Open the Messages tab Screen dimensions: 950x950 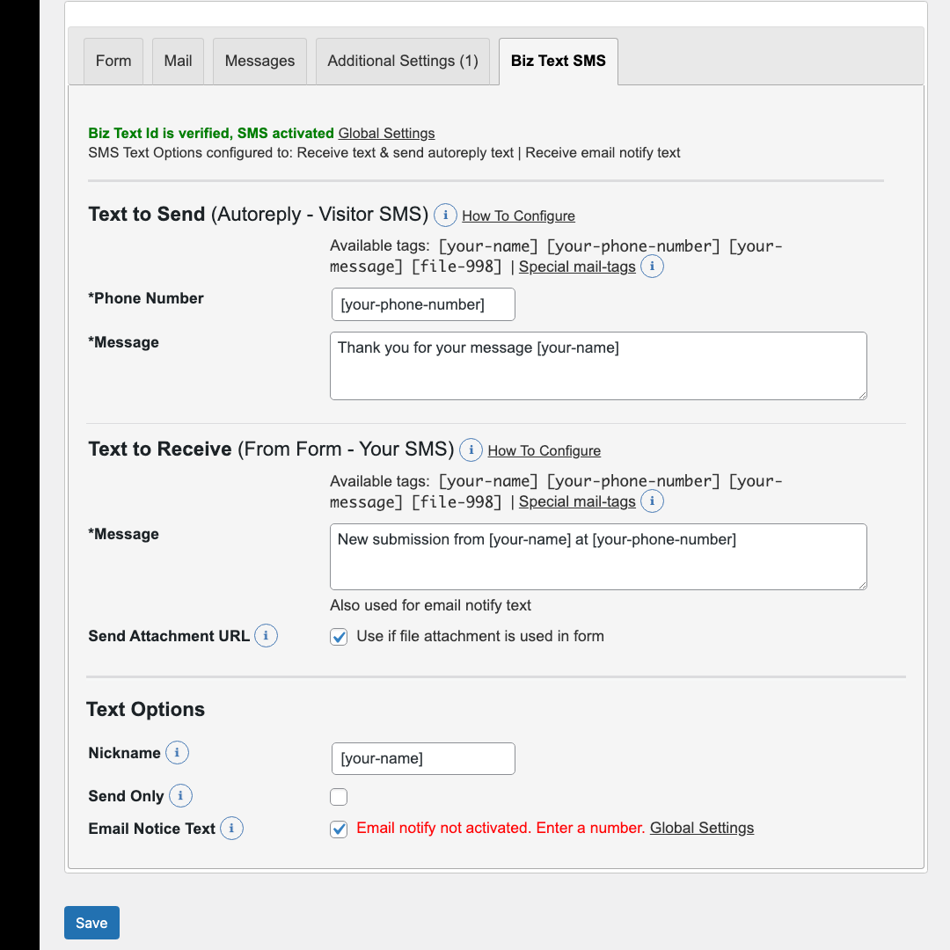pos(259,62)
